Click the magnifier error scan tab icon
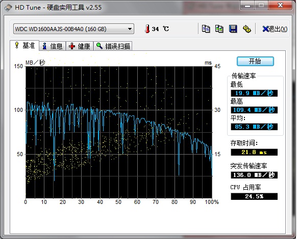The image size is (297, 239). point(99,46)
